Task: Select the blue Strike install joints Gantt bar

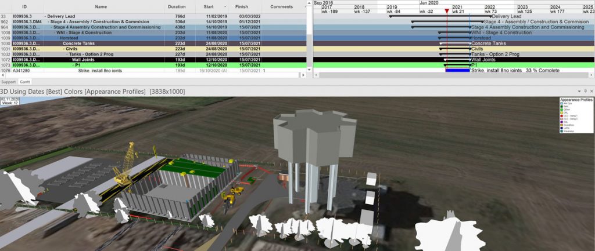Action: point(457,70)
